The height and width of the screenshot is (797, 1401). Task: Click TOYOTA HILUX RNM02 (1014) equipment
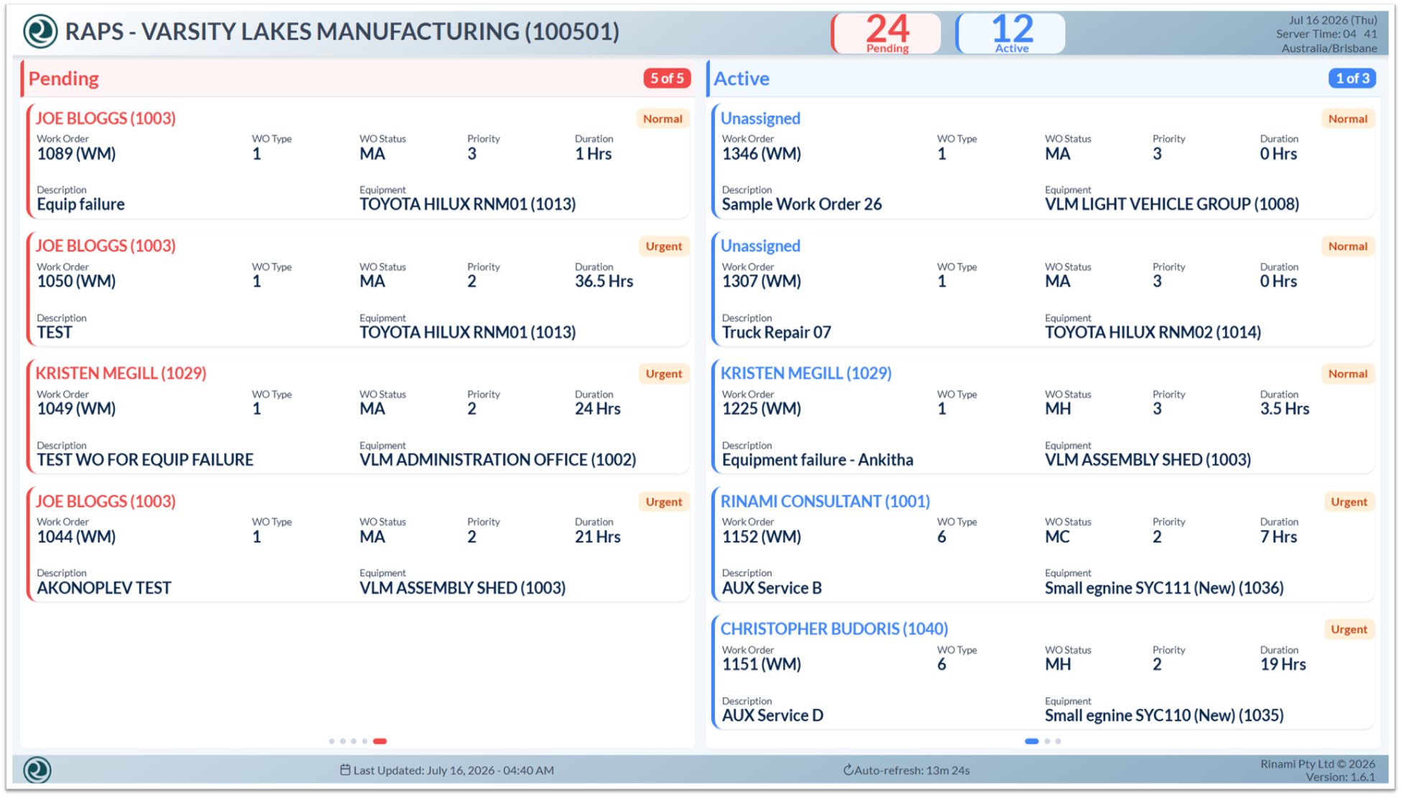click(x=1153, y=332)
